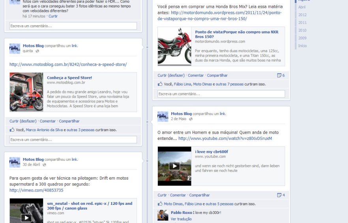Click thumbs-up icon on Speed Store likes row
This screenshot has height=223, width=348.
[12, 130]
